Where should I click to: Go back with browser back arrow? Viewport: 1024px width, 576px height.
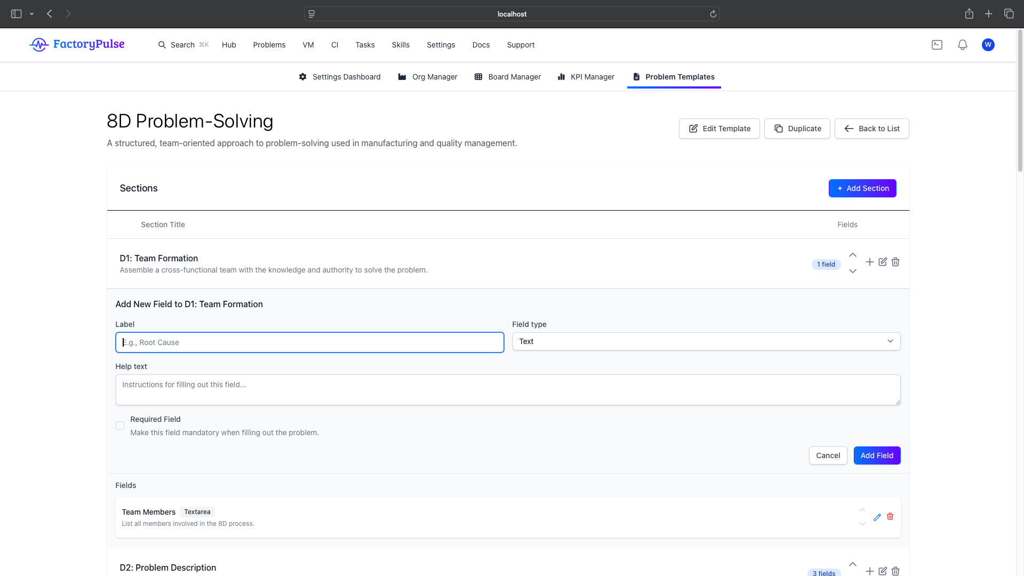[50, 14]
